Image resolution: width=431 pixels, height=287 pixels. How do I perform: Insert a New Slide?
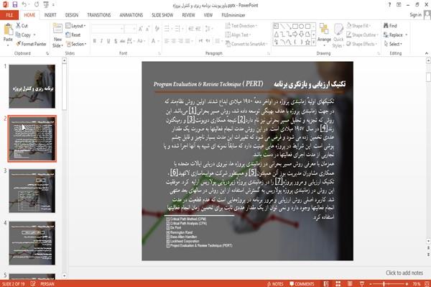57,36
